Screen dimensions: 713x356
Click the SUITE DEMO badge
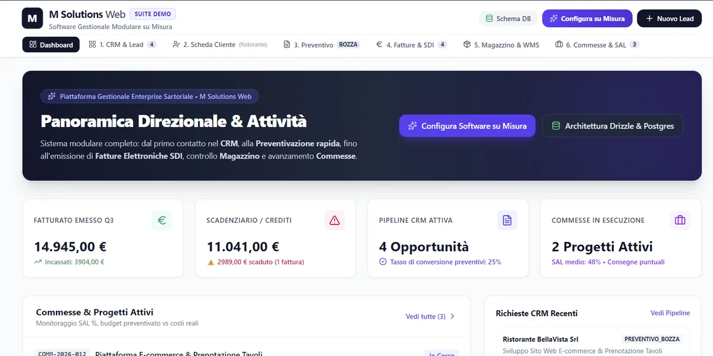tap(153, 14)
